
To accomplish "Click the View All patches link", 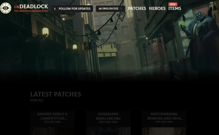I will pyautogui.click(x=37, y=100).
